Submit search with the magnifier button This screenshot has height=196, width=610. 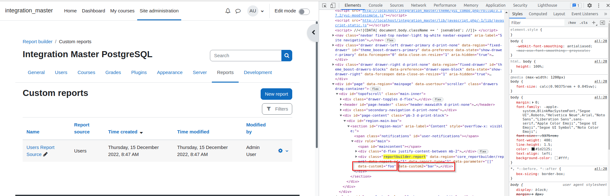tap(286, 56)
